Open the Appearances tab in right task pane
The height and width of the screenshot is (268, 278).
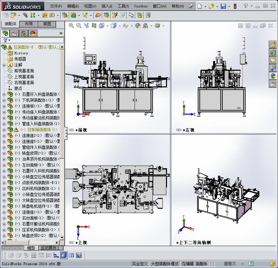click(273, 76)
